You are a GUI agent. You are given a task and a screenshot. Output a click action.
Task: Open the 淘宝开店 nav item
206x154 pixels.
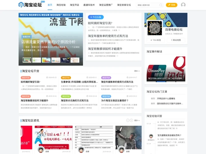pyautogui.click(x=74, y=5)
